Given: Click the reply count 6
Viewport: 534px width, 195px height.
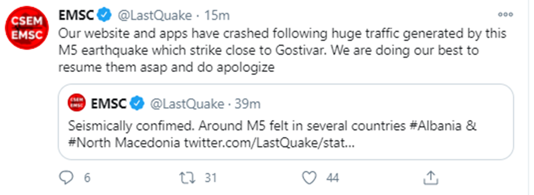Looking at the screenshot, I should [87, 178].
